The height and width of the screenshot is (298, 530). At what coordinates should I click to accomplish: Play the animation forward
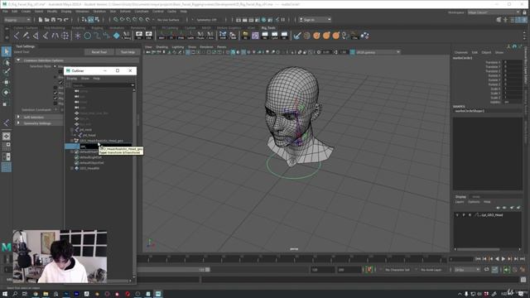pyautogui.click(x=503, y=259)
